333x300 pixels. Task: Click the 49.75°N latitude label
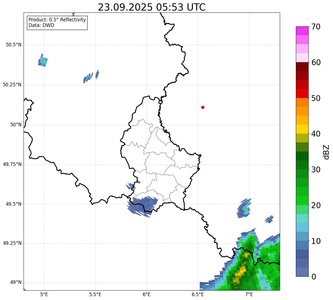point(12,164)
